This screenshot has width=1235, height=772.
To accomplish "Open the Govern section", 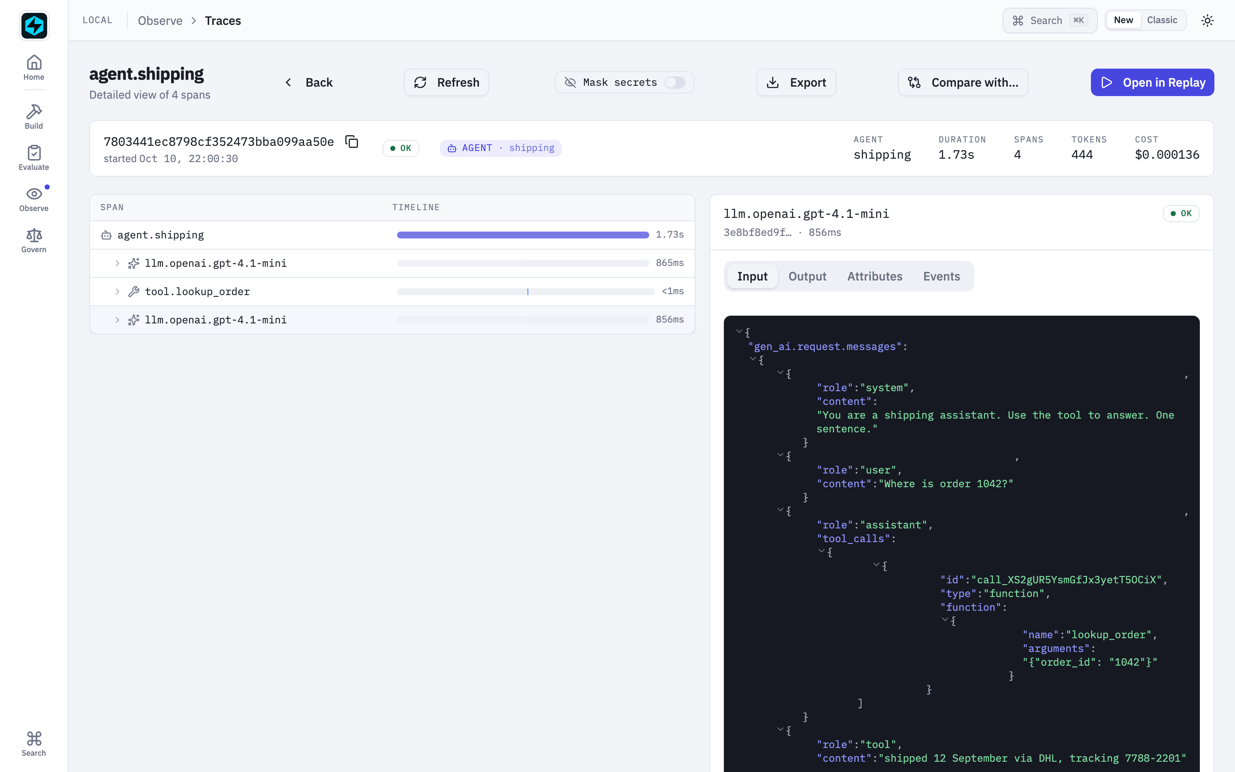I will (x=34, y=241).
